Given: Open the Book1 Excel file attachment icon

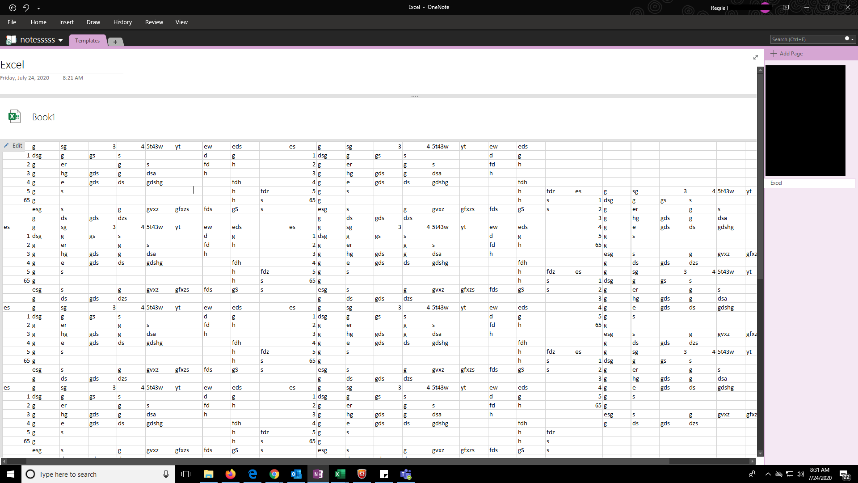Looking at the screenshot, I should click(x=14, y=117).
